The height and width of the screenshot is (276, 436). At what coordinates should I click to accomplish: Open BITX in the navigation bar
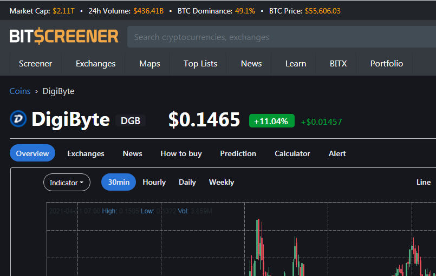[x=338, y=64]
